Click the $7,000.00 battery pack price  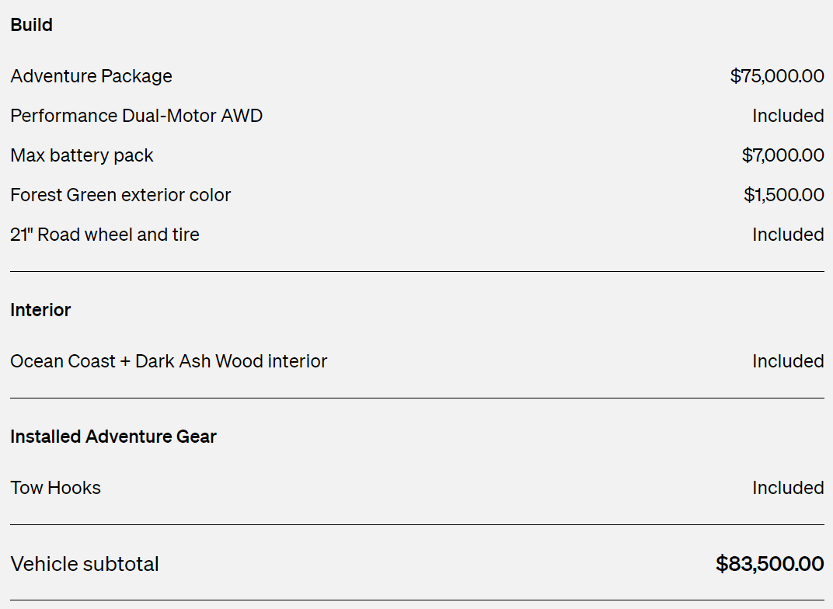click(x=782, y=155)
